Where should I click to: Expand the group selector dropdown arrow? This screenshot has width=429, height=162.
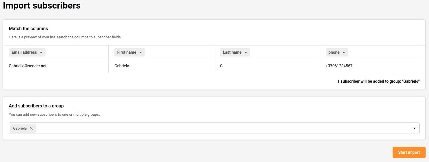414,128
